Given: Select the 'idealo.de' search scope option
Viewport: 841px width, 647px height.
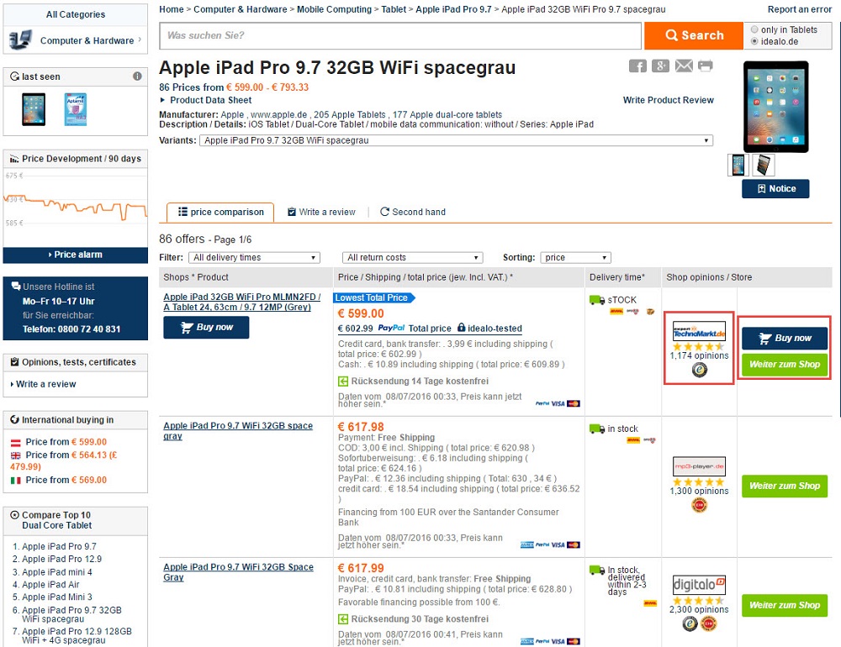Looking at the screenshot, I should click(x=754, y=41).
